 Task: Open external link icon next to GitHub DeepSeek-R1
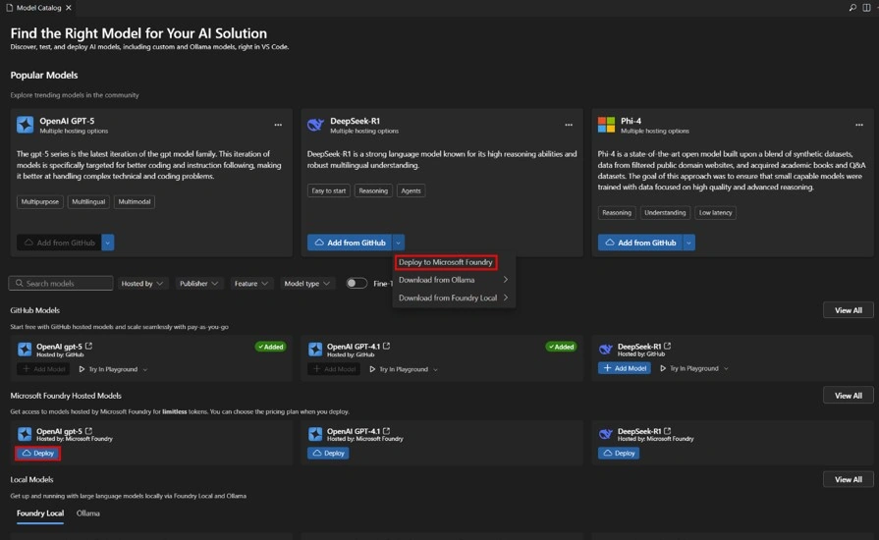pyautogui.click(x=667, y=347)
